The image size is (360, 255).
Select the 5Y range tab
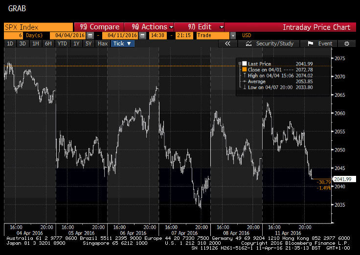[89, 43]
